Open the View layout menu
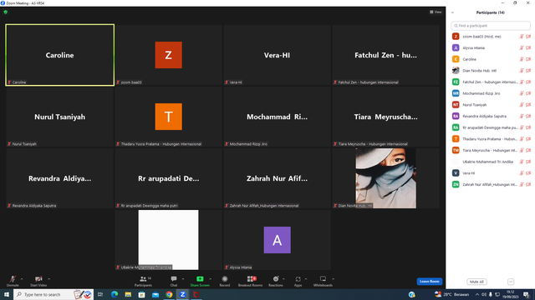 (x=436, y=12)
